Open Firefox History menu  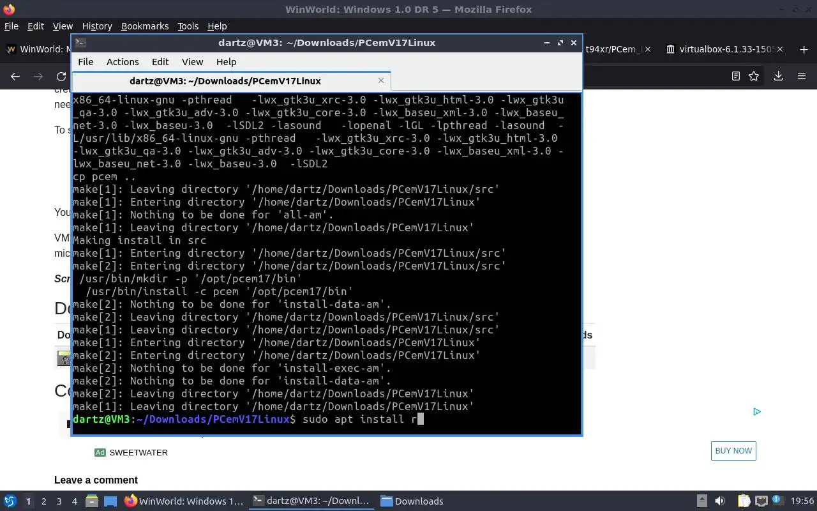pos(97,26)
